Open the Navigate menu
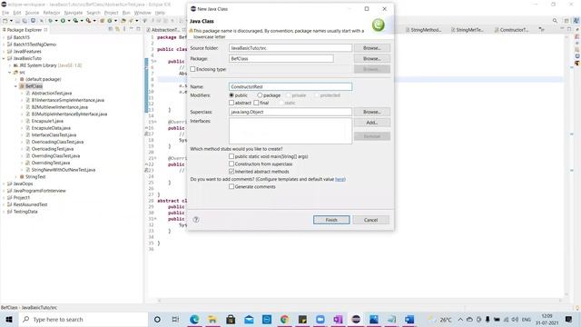Screen dimensions: 581x327 coord(74,13)
